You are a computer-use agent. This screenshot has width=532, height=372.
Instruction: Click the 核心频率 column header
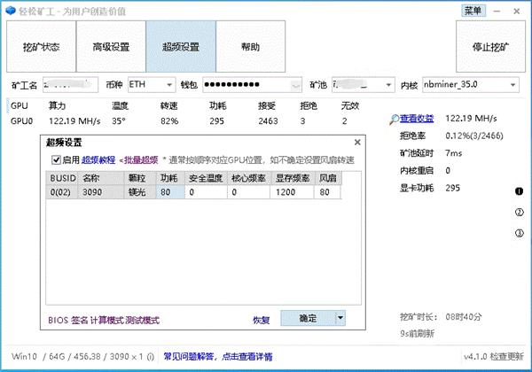click(248, 178)
